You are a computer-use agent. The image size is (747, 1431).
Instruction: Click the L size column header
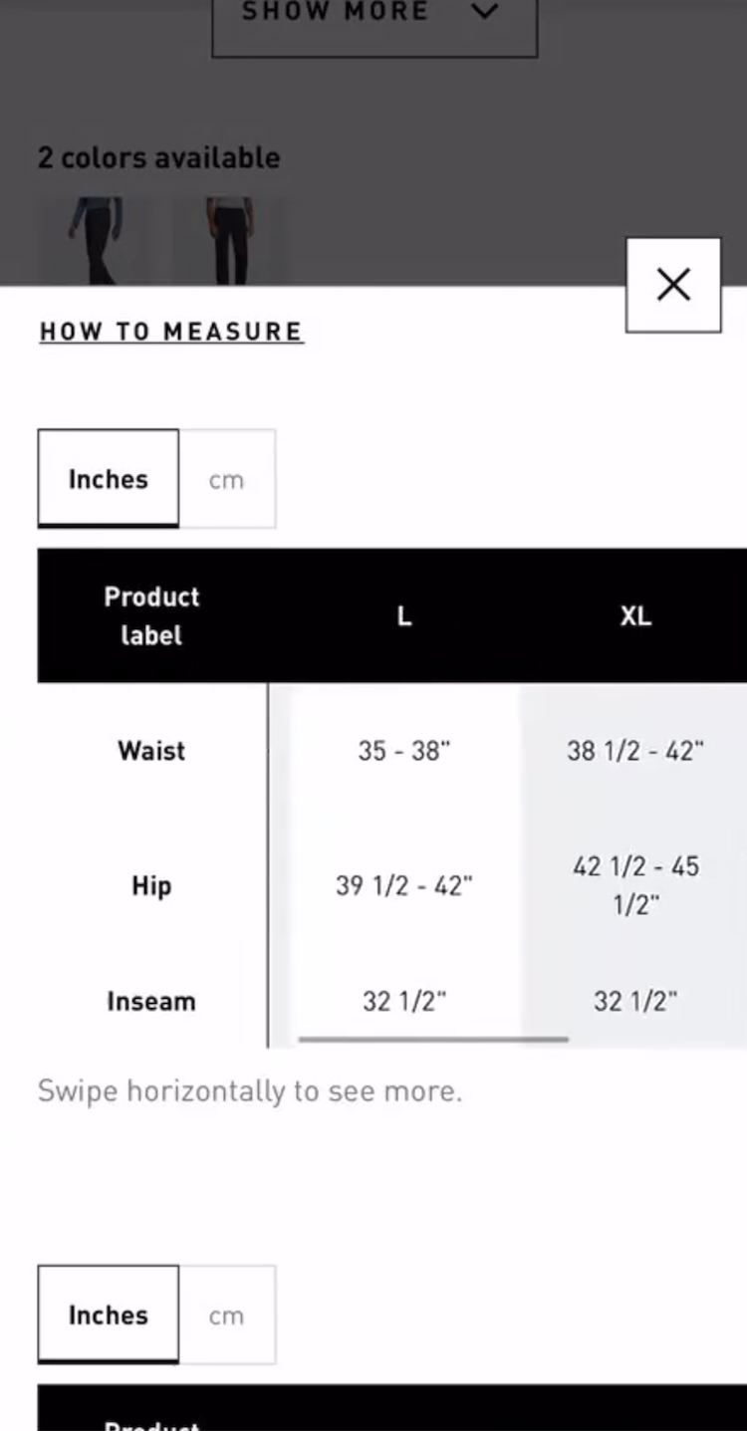tap(403, 615)
